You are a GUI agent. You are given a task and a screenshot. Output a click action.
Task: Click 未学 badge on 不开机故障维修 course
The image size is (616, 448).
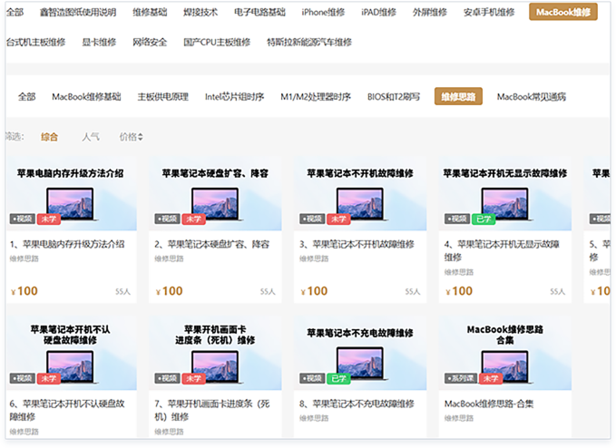pyautogui.click(x=338, y=219)
